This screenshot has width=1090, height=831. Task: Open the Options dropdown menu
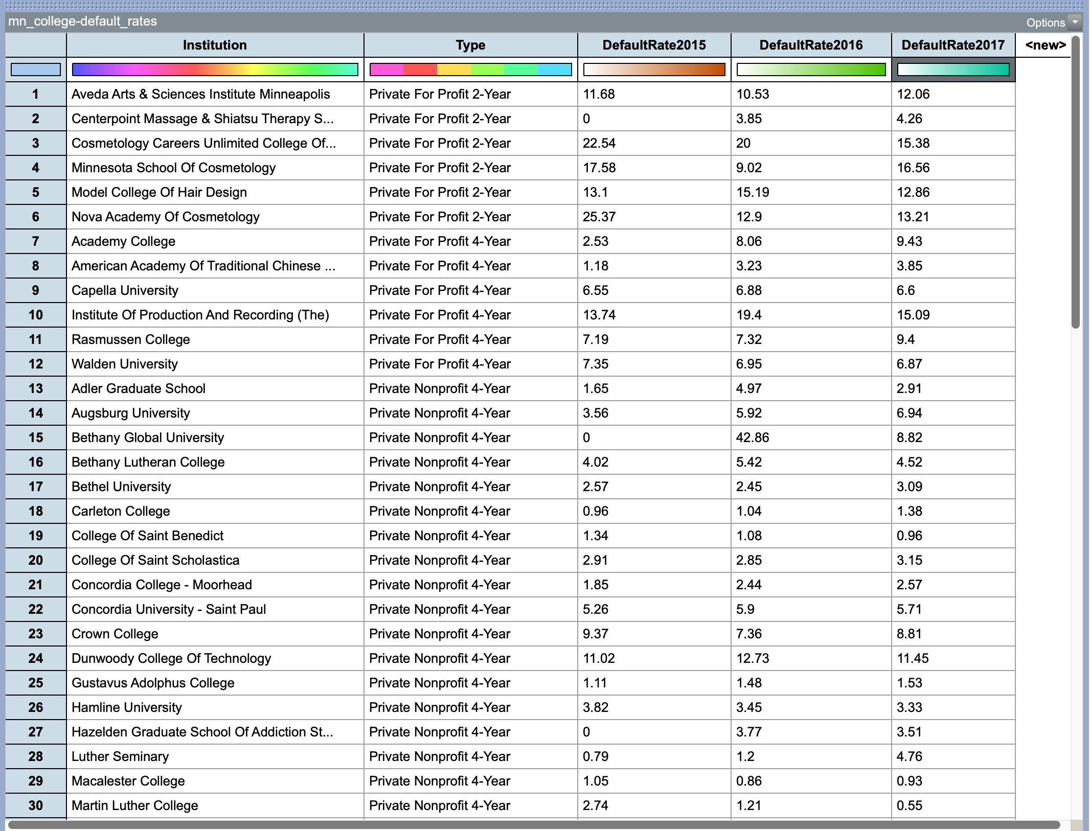click(x=1043, y=22)
